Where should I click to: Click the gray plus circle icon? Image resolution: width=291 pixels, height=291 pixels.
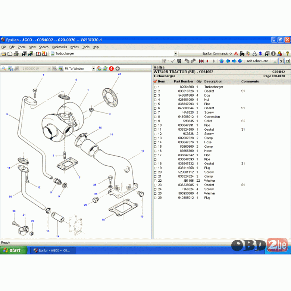[x=118, y=69]
